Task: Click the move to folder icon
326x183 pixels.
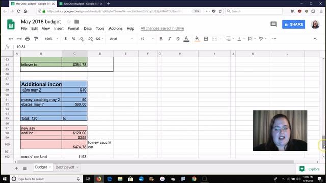Action: pos(77,21)
